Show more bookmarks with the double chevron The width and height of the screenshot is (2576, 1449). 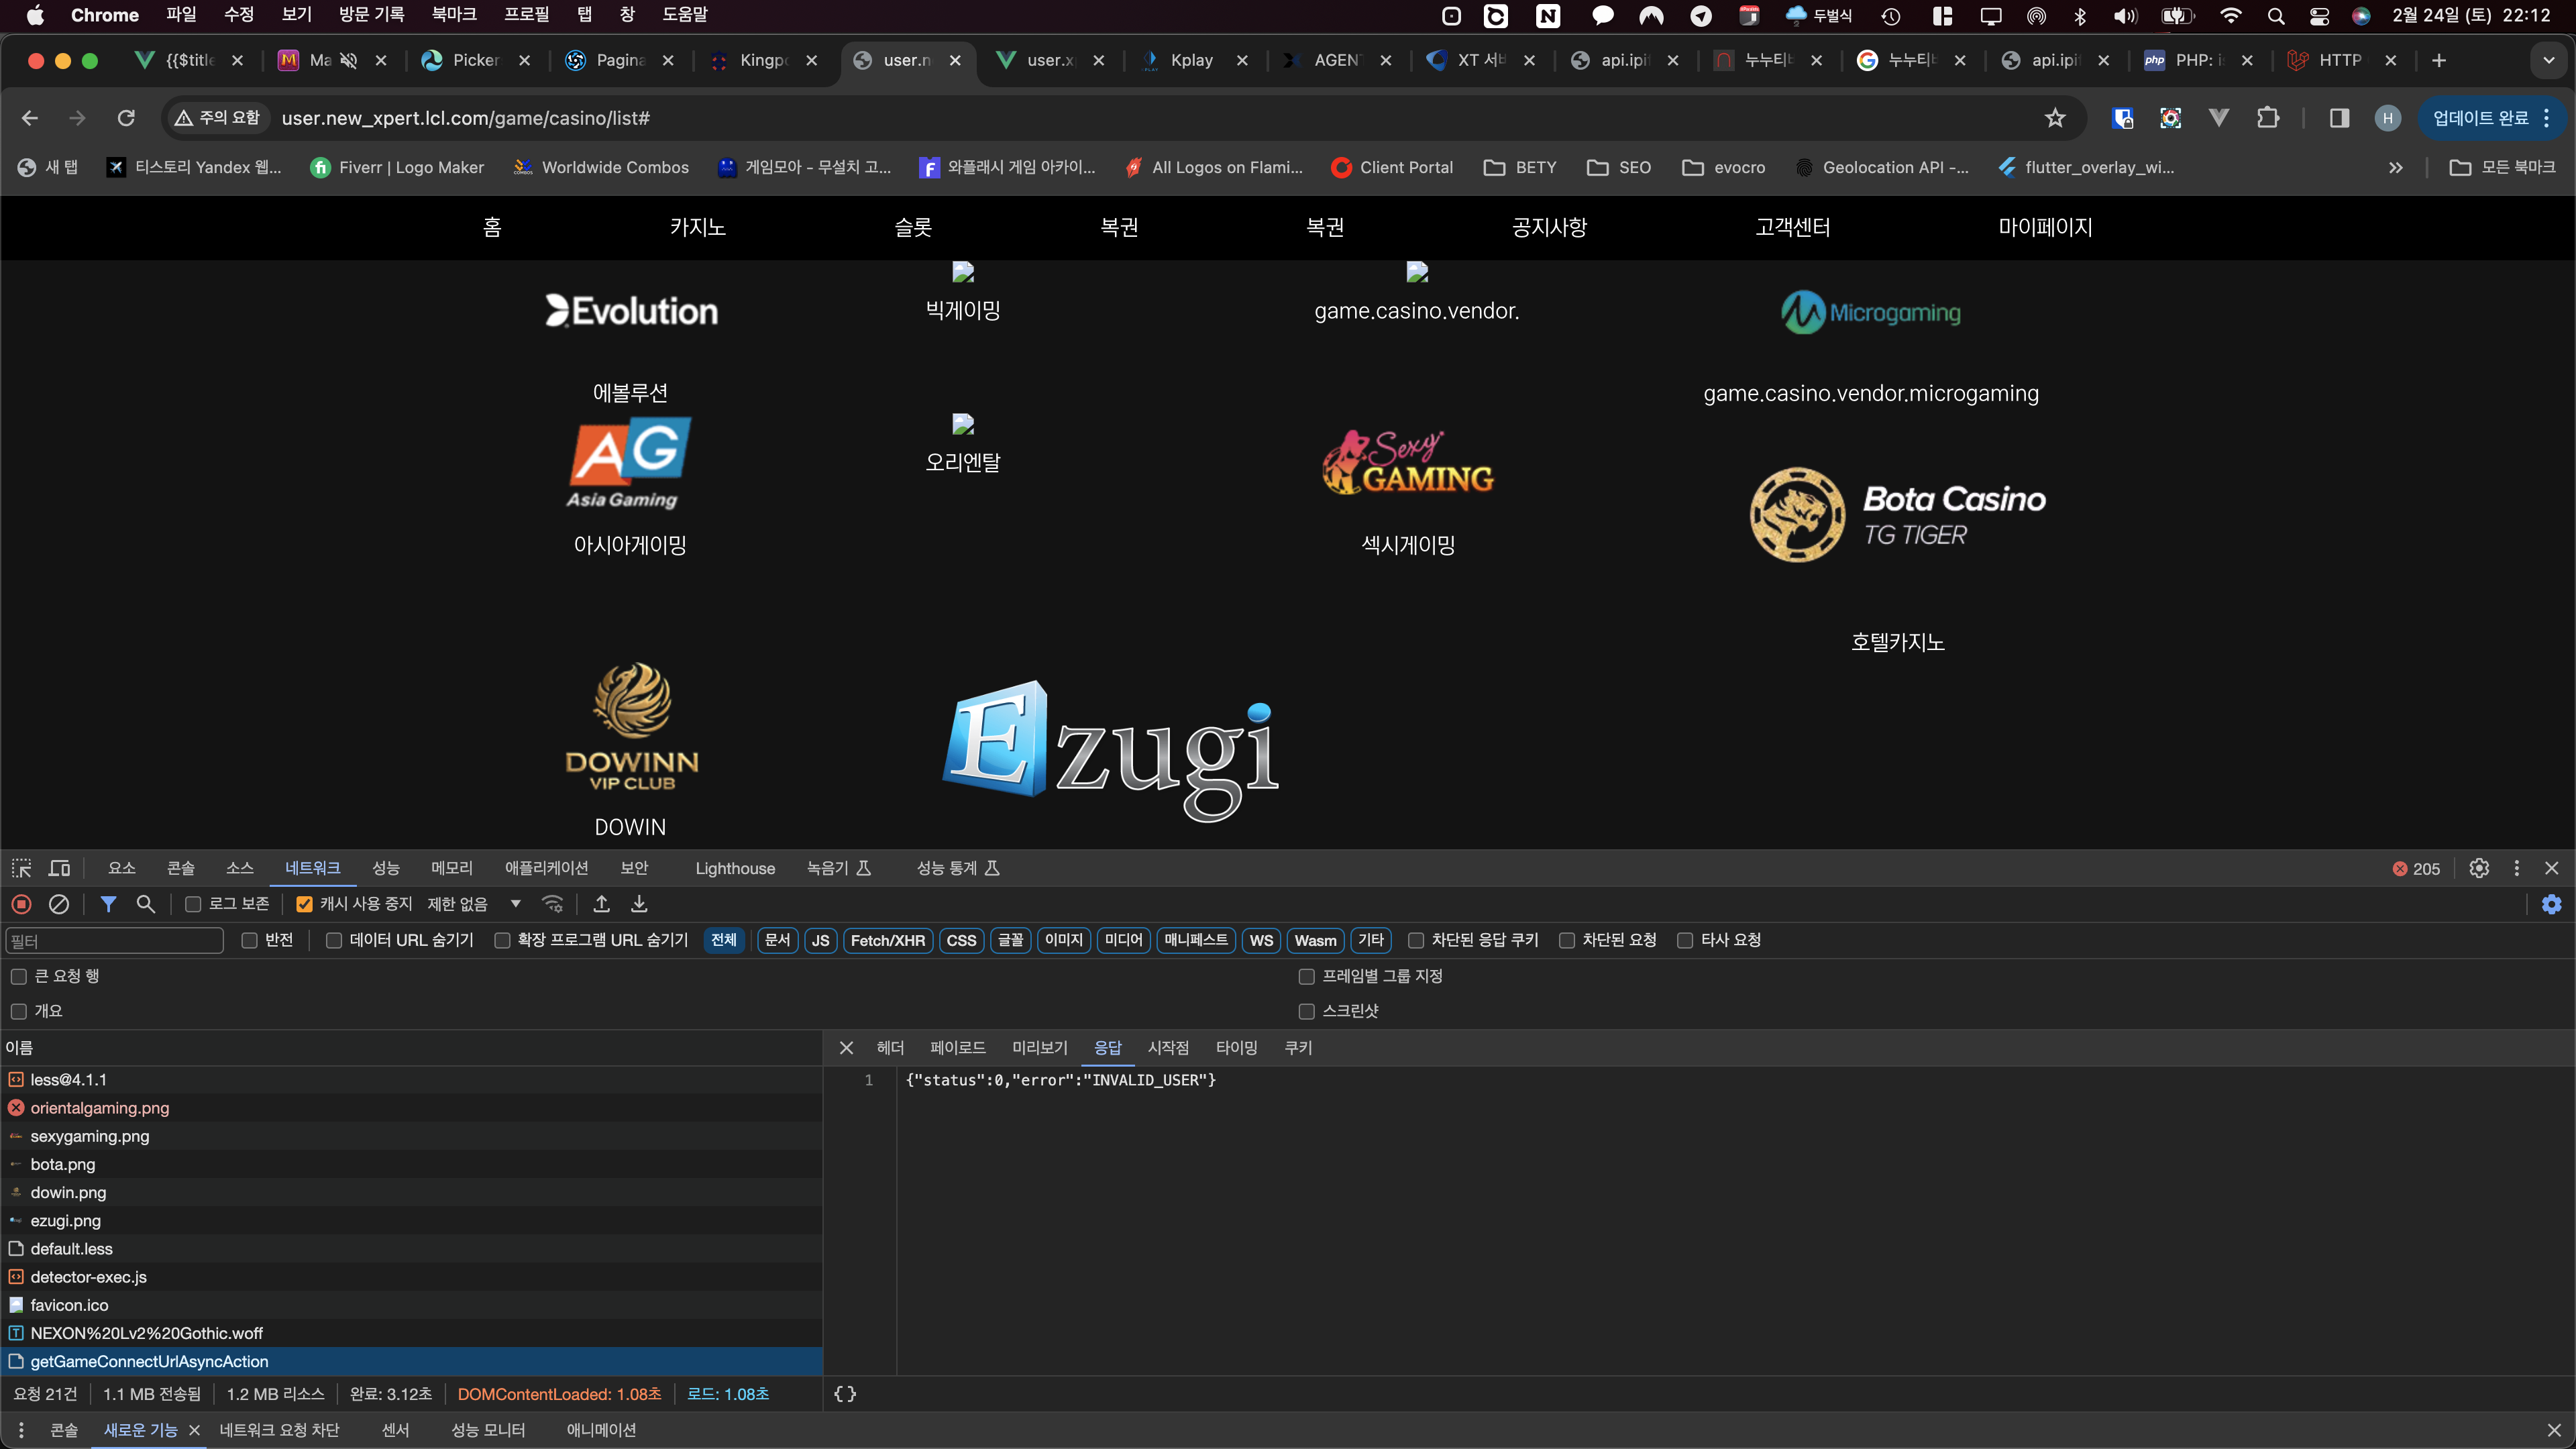[x=2396, y=168]
